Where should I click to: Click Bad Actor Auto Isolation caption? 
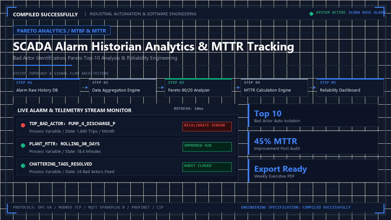click(277, 121)
